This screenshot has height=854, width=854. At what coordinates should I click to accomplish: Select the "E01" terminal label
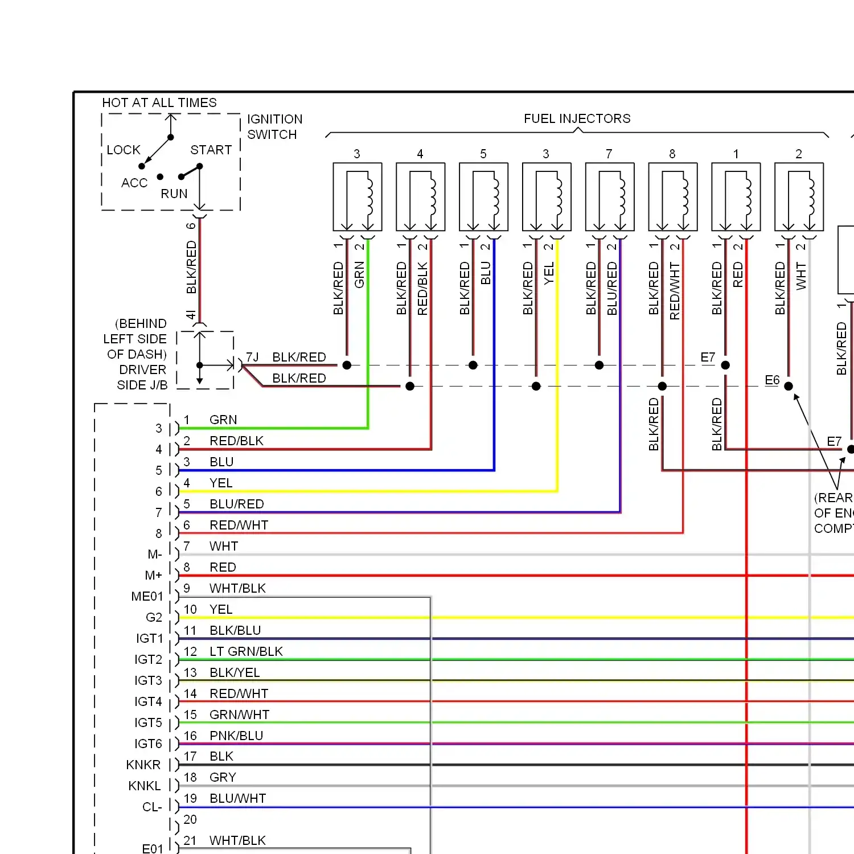coord(153,848)
